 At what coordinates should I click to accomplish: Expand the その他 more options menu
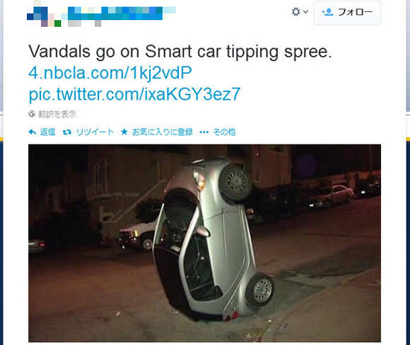(224, 132)
